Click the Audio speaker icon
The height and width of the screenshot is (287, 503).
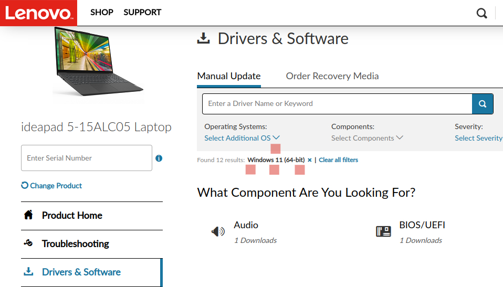tap(218, 231)
